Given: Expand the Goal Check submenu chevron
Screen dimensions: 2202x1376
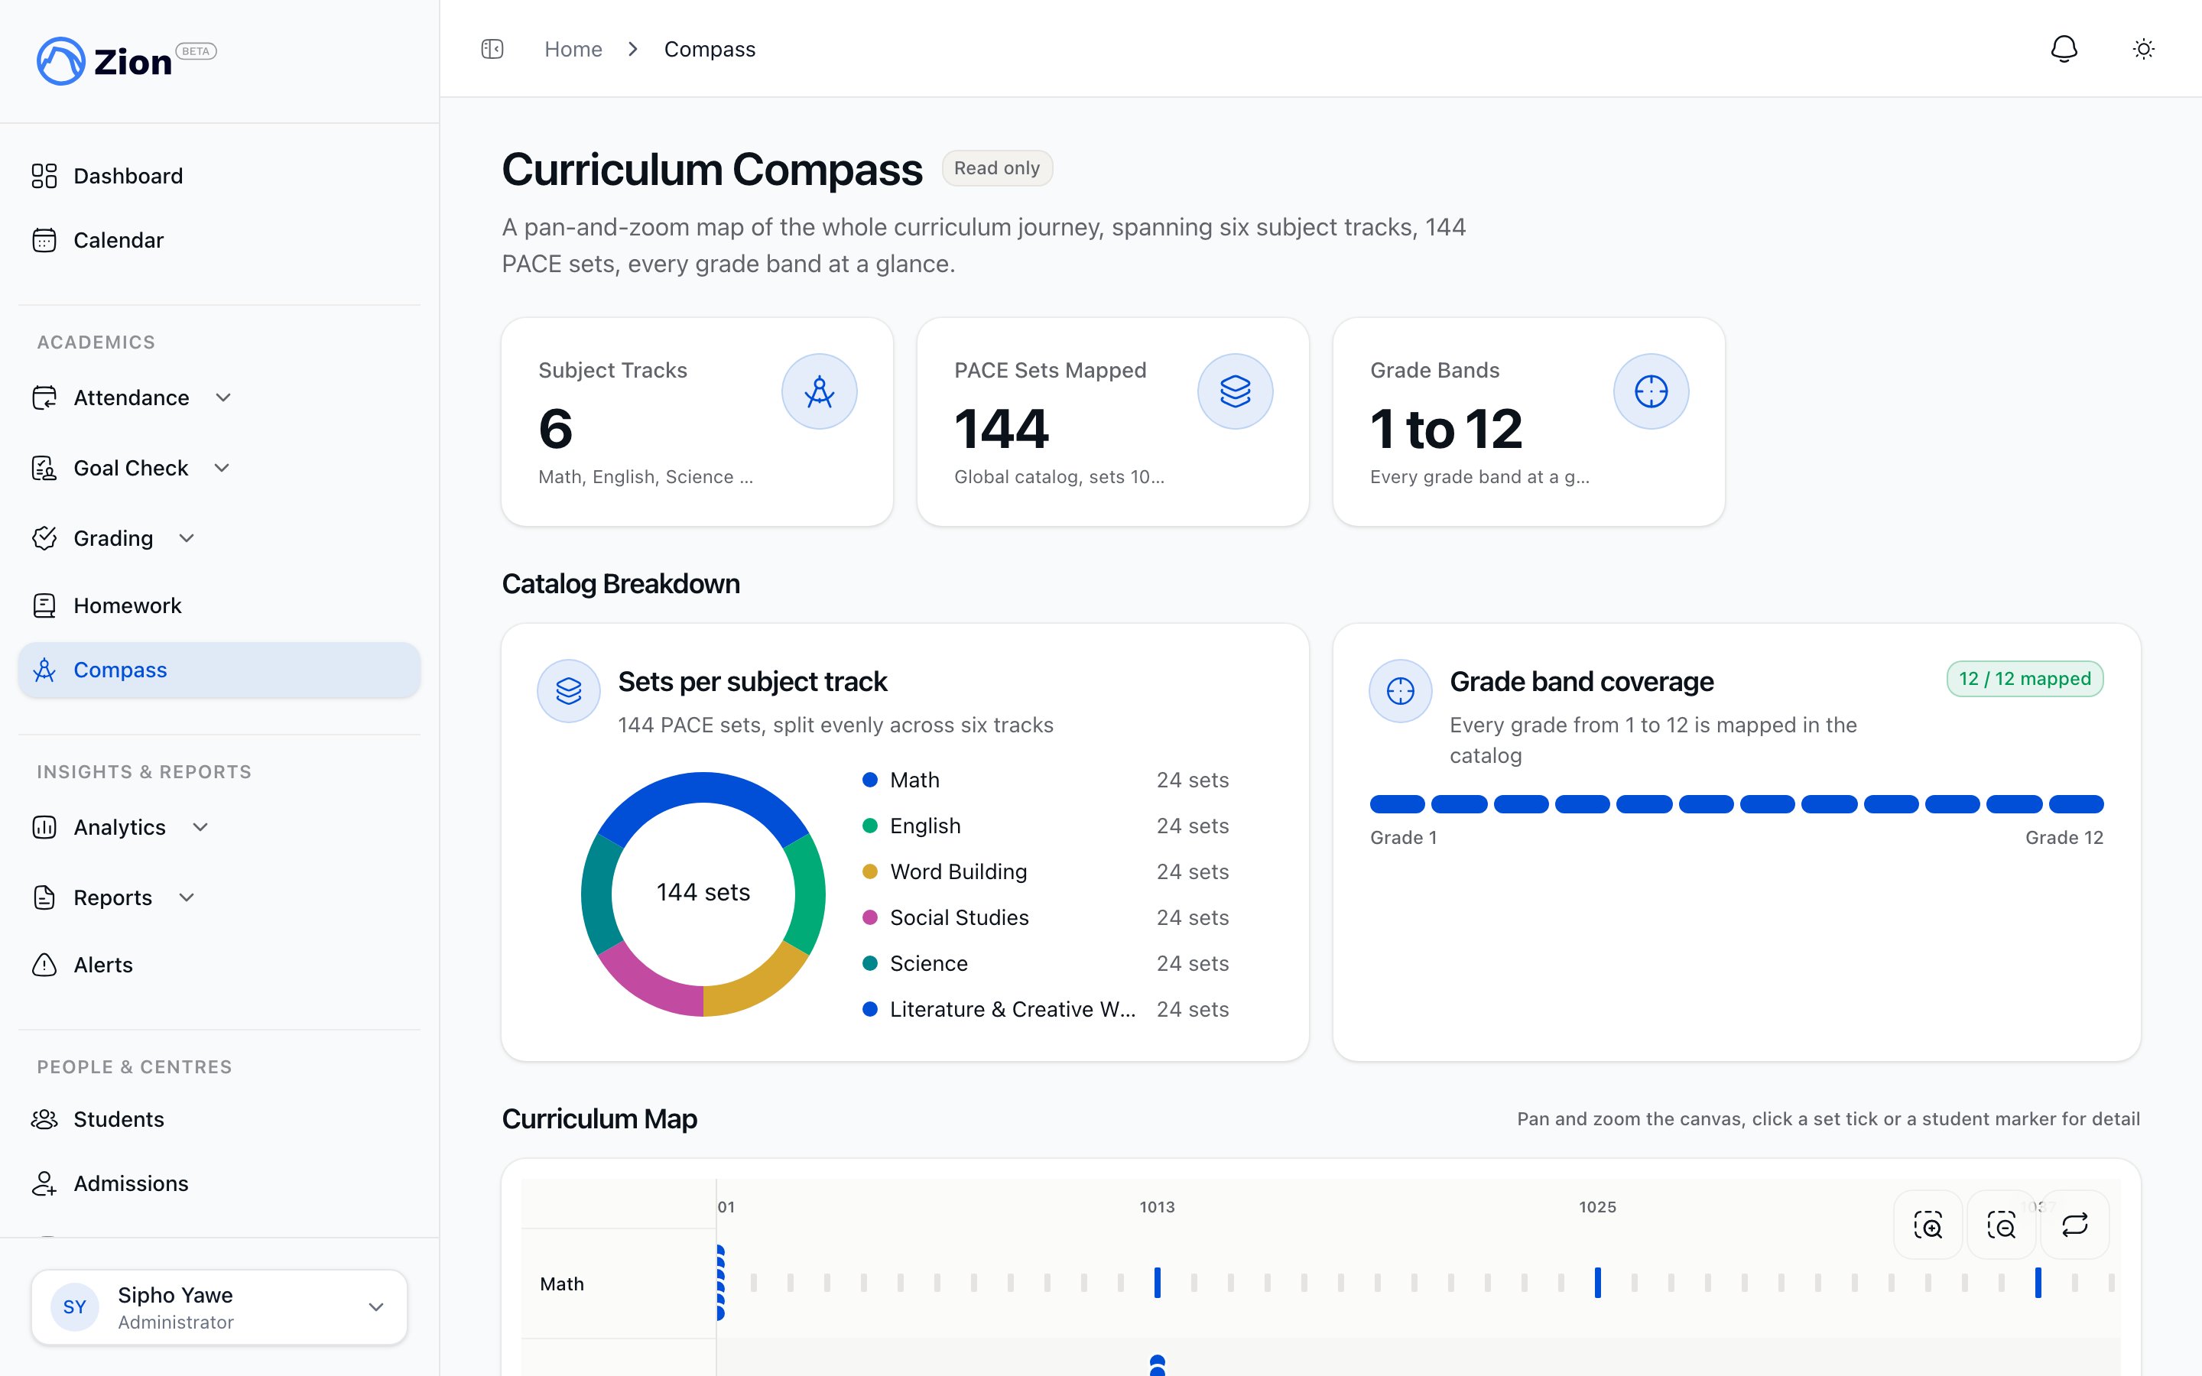Looking at the screenshot, I should click(x=222, y=468).
